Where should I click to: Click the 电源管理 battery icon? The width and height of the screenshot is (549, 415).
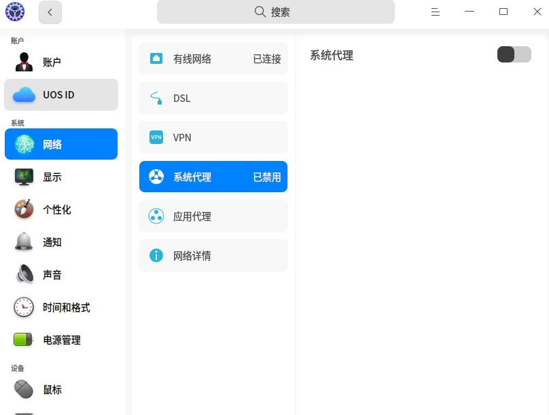[23, 340]
